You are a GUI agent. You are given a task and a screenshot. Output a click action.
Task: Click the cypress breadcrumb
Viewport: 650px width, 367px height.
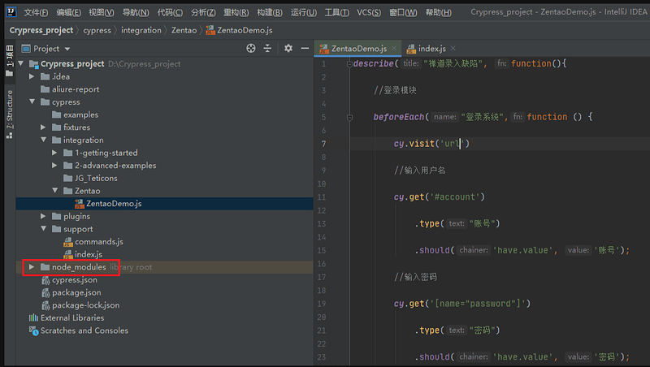97,30
